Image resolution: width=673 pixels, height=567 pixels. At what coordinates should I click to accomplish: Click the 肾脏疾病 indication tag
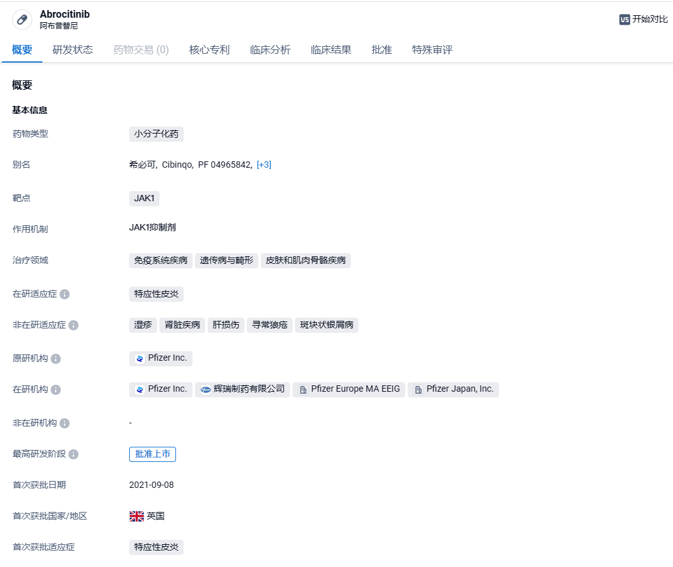182,325
